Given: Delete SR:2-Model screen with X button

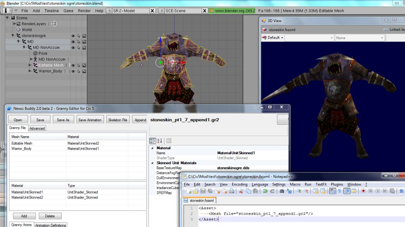Looking at the screenshot, I should pyautogui.click(x=152, y=11).
